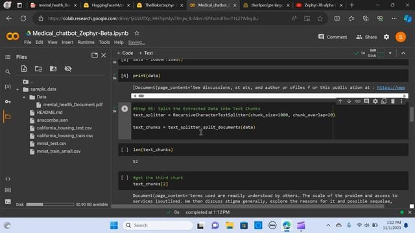Collapse the Colab header chevron
This screenshot has height=233, width=415.
[x=403, y=53]
